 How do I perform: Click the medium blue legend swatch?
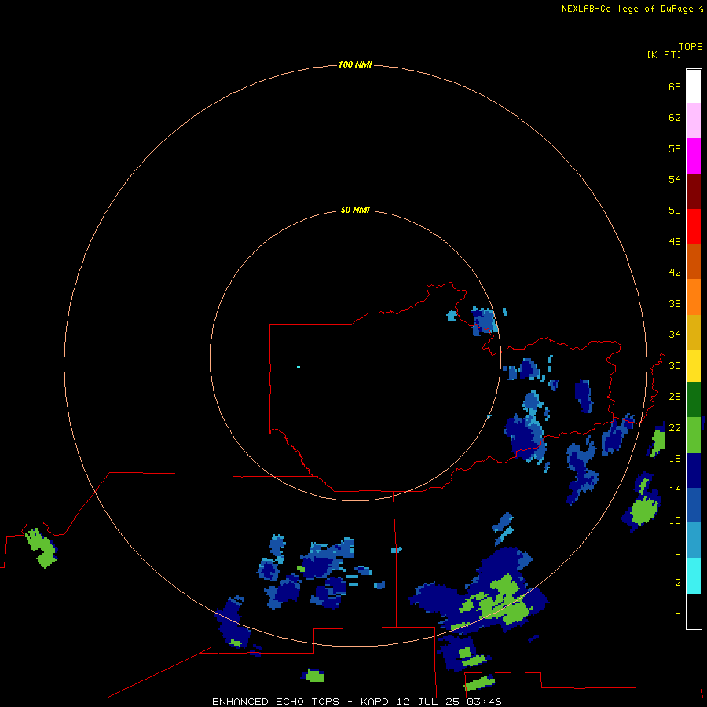[x=694, y=505]
